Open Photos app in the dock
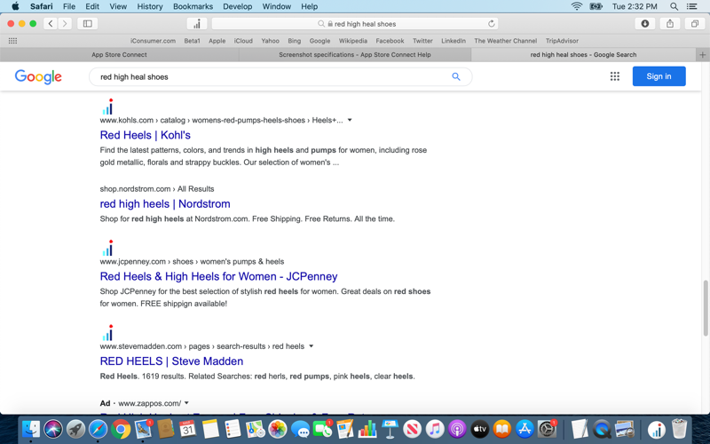 tap(277, 429)
